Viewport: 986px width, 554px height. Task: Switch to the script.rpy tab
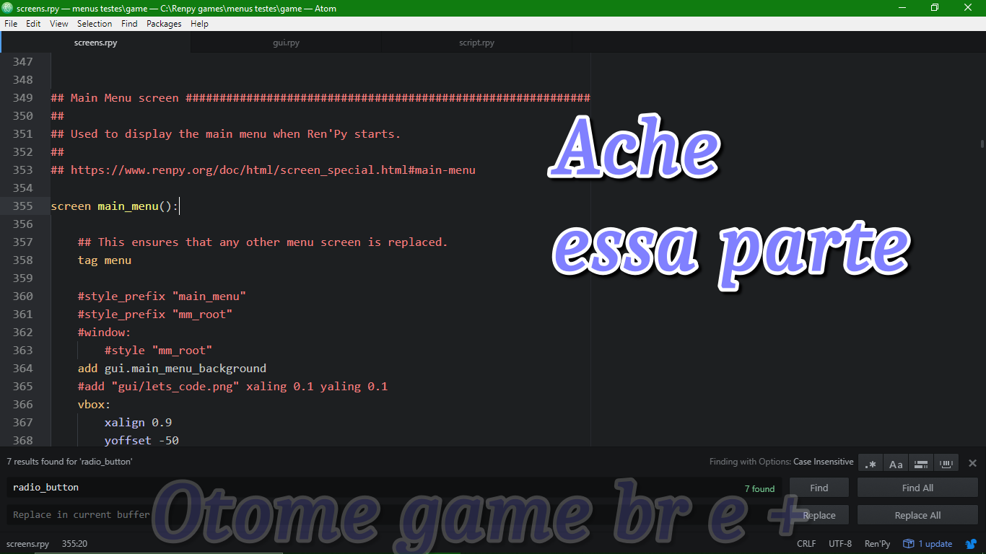(x=476, y=42)
